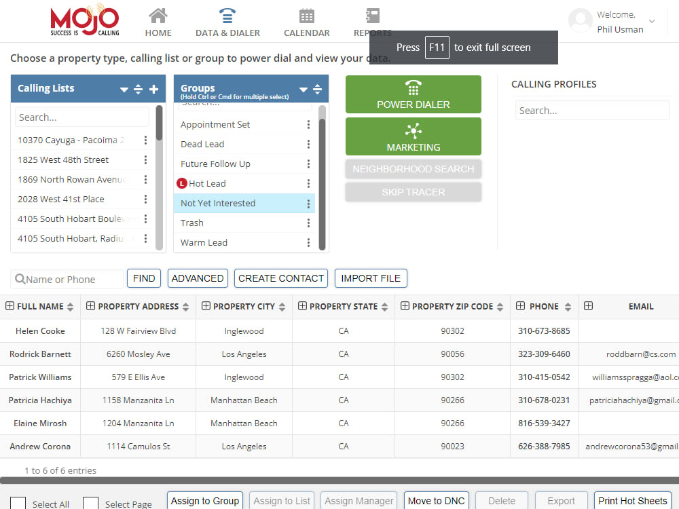The image size is (679, 509).
Task: Tick the Select Page checkbox
Action: pyautogui.click(x=90, y=503)
